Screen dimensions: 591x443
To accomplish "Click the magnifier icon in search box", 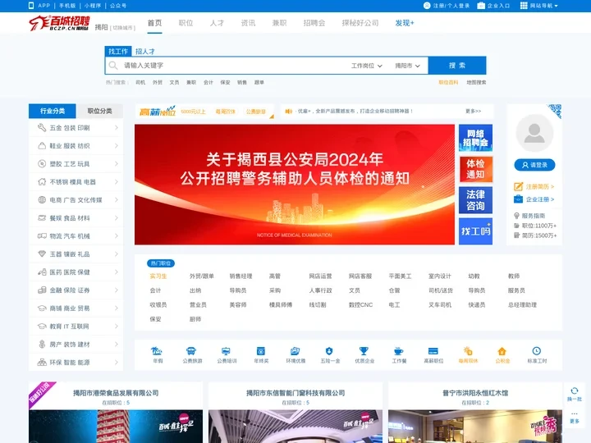I will coord(113,66).
